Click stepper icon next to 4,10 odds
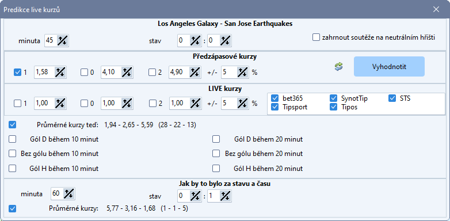 point(127,73)
